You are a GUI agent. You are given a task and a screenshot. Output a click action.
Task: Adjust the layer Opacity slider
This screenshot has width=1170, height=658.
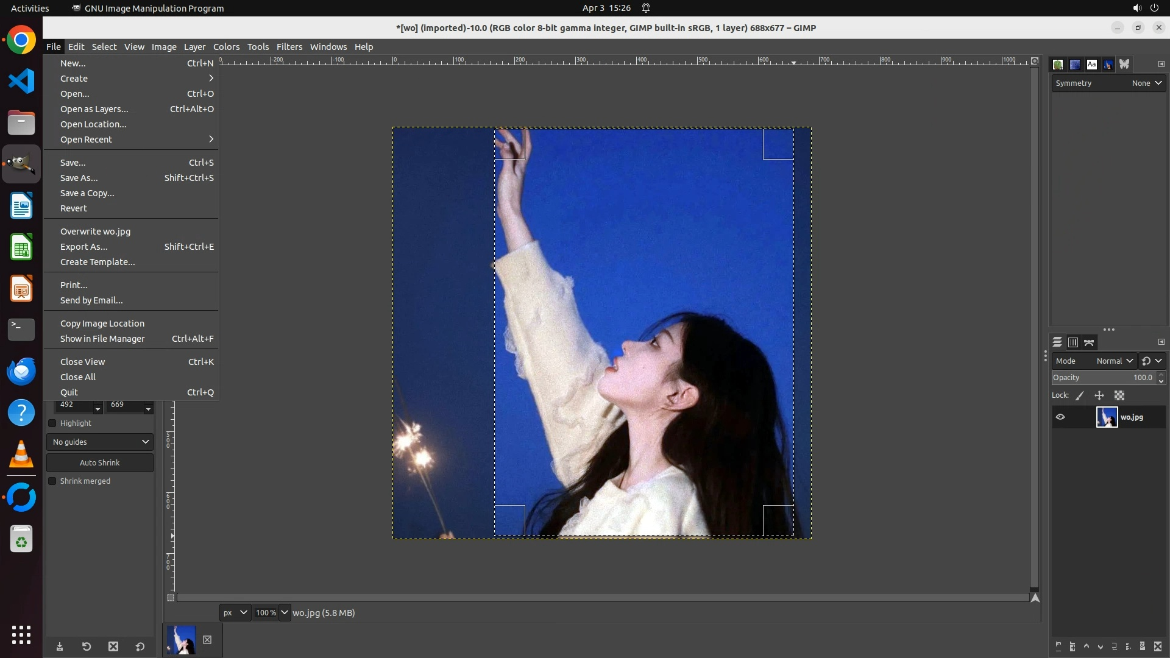(1103, 378)
